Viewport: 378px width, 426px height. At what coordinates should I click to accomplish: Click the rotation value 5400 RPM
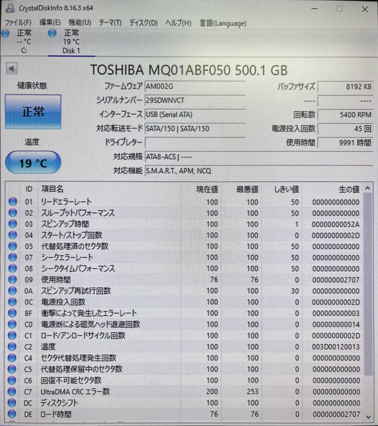[345, 115]
